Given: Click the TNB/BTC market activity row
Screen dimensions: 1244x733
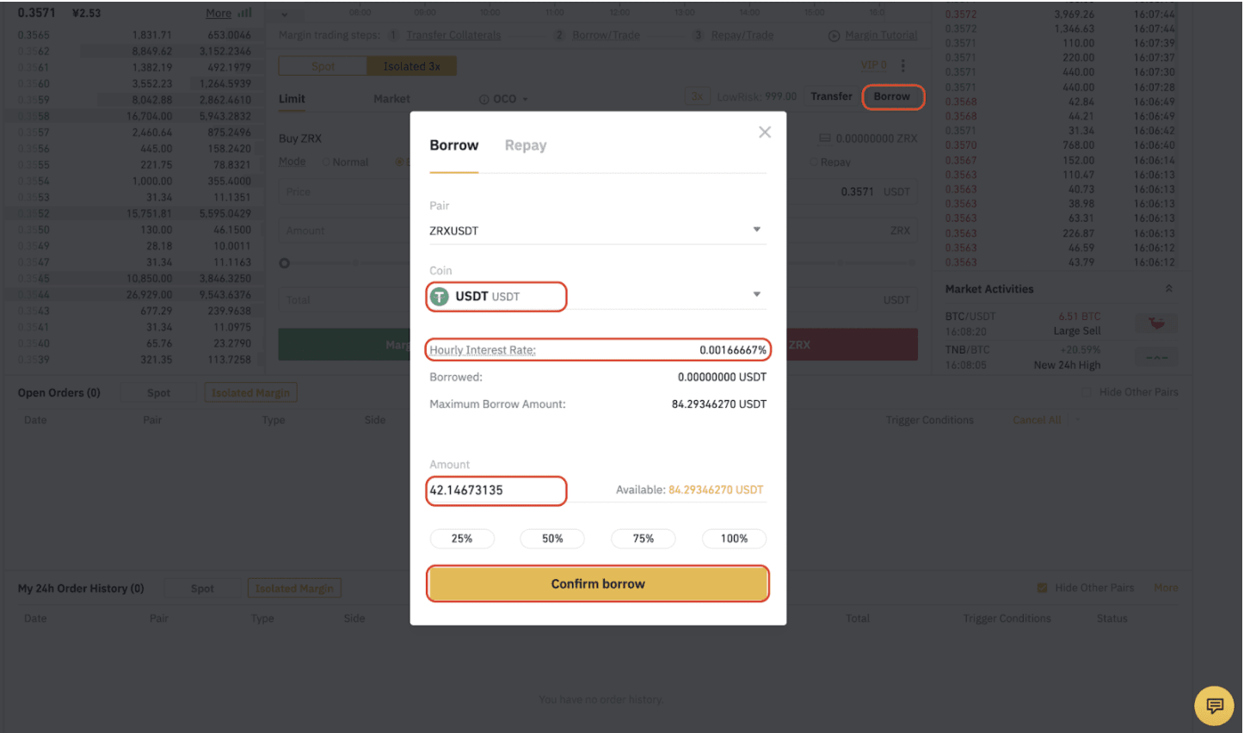Looking at the screenshot, I should (x=1062, y=357).
